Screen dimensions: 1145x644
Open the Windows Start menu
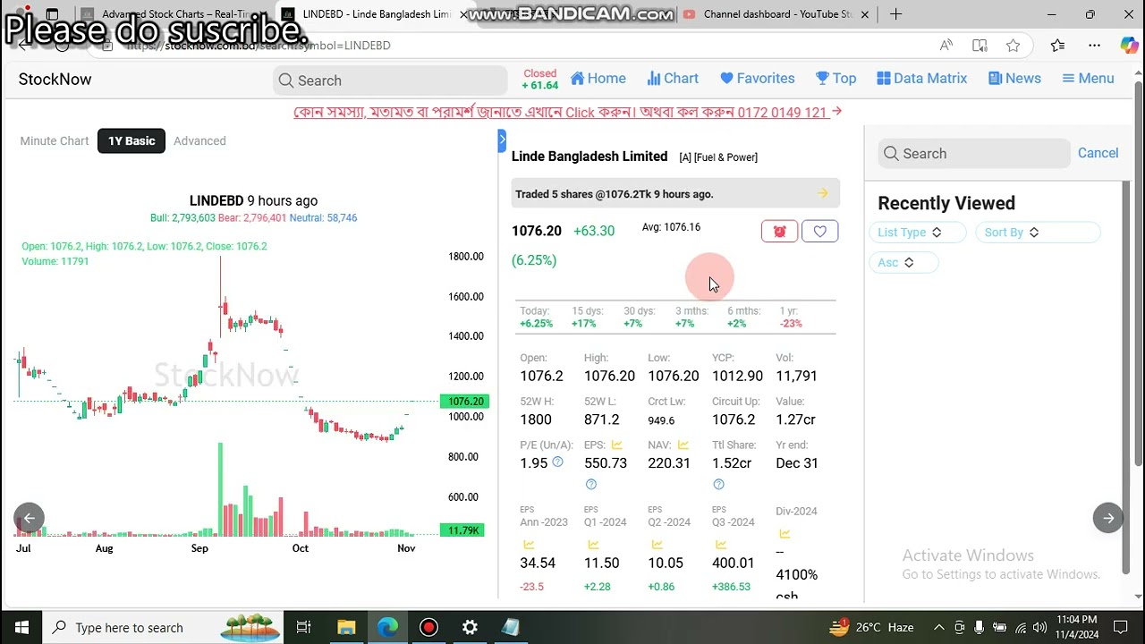click(21, 627)
